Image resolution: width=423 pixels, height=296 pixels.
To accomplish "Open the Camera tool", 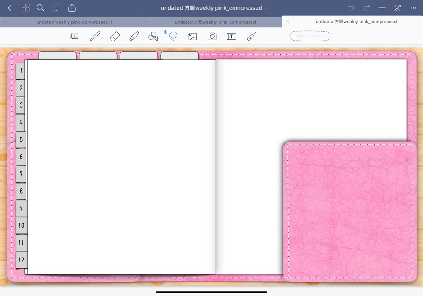I will [x=211, y=36].
